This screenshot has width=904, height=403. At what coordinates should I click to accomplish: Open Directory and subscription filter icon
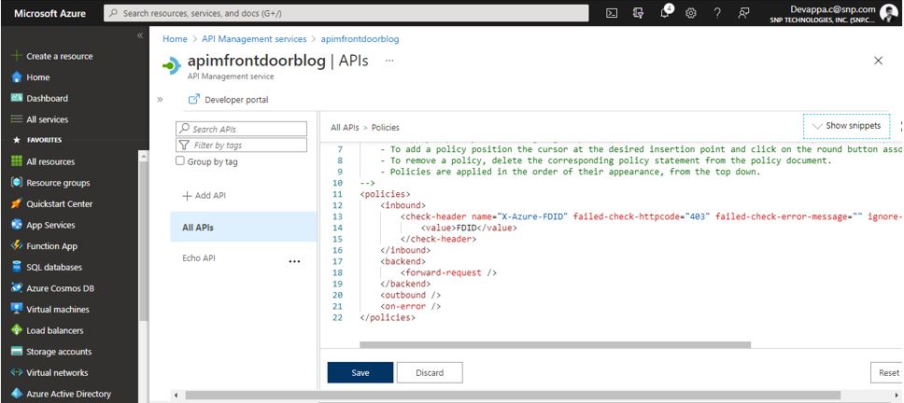pos(638,13)
